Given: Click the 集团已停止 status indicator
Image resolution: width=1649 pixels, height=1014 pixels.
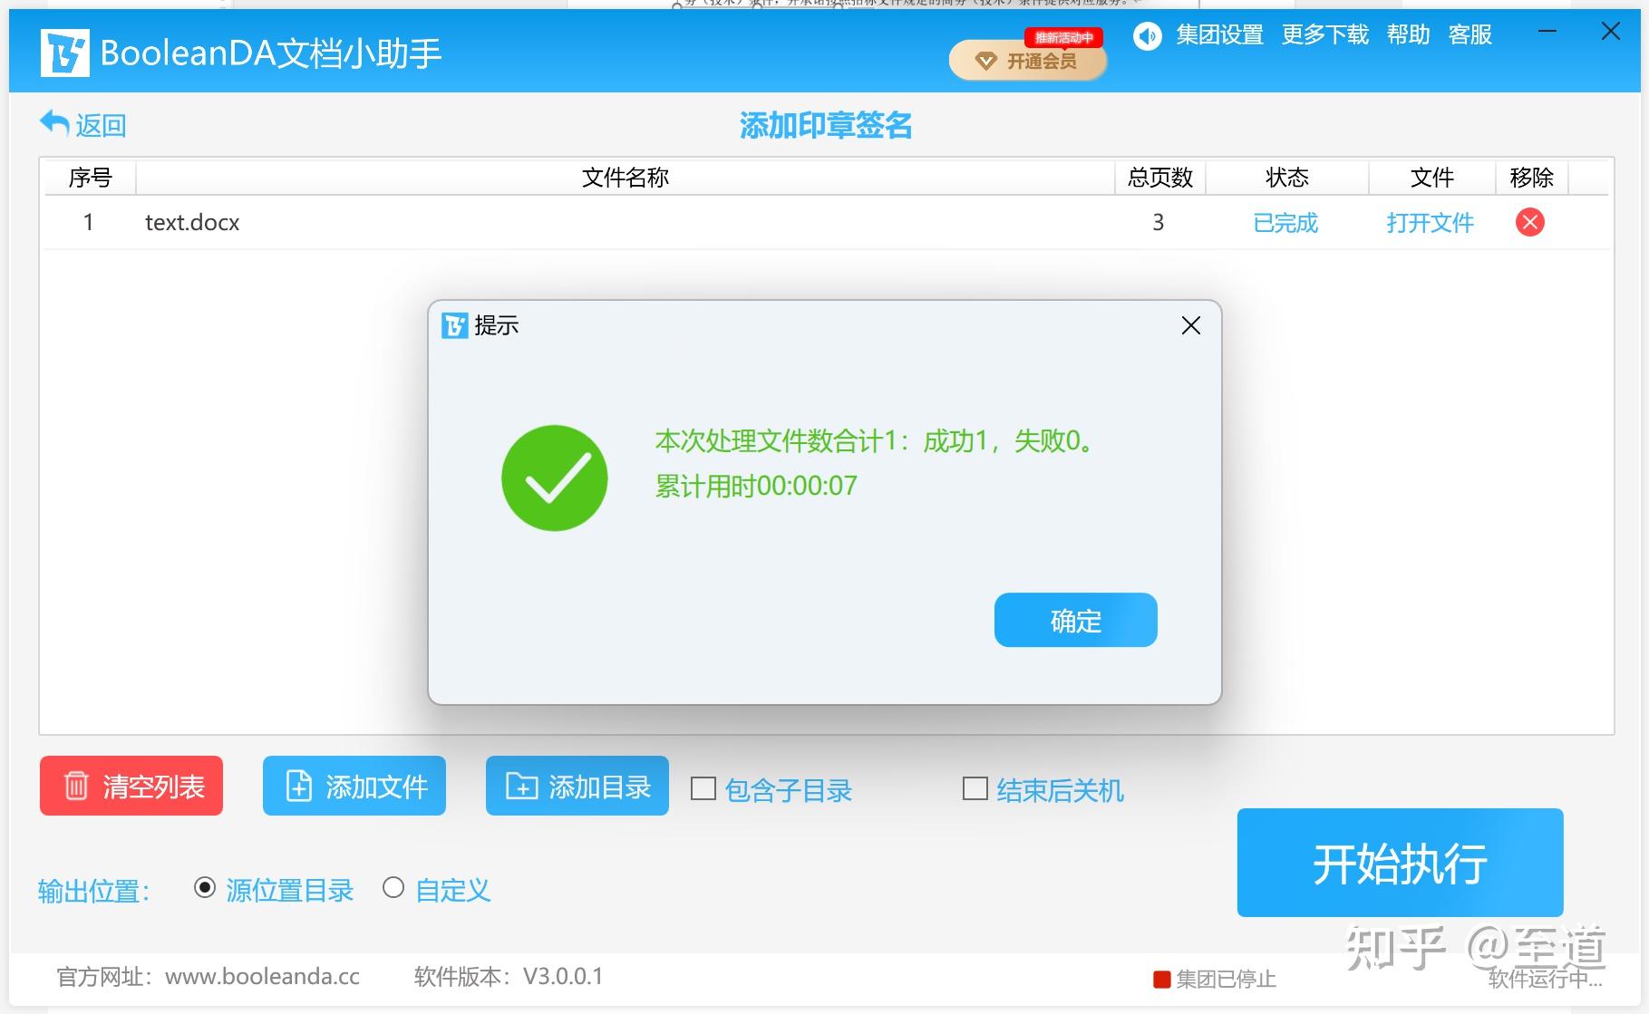Looking at the screenshot, I should pyautogui.click(x=1215, y=980).
